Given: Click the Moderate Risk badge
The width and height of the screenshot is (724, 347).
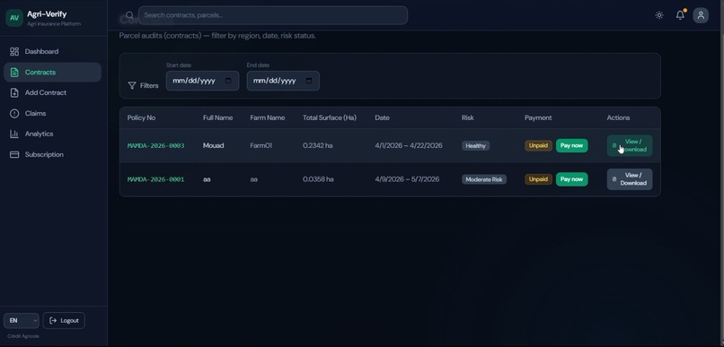Looking at the screenshot, I should 484,179.
